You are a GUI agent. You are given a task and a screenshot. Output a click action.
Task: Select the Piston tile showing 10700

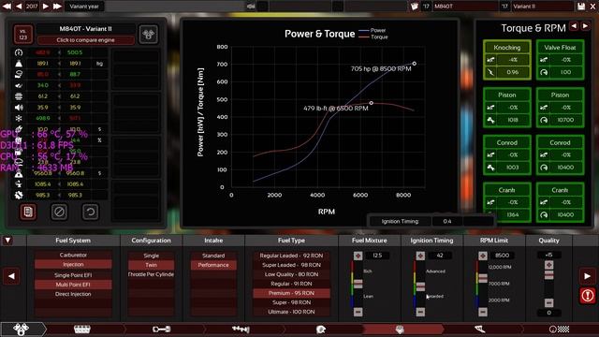pyautogui.click(x=560, y=108)
